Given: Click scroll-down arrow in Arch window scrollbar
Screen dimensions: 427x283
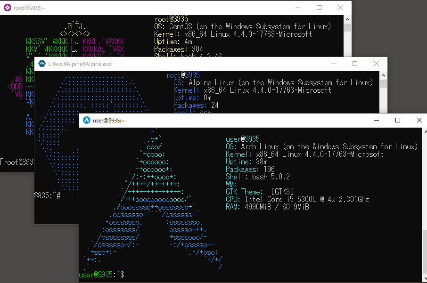Looking at the screenshot, I should click(425, 279).
